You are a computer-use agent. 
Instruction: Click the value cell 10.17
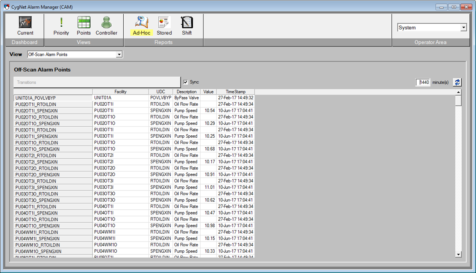[x=209, y=162]
